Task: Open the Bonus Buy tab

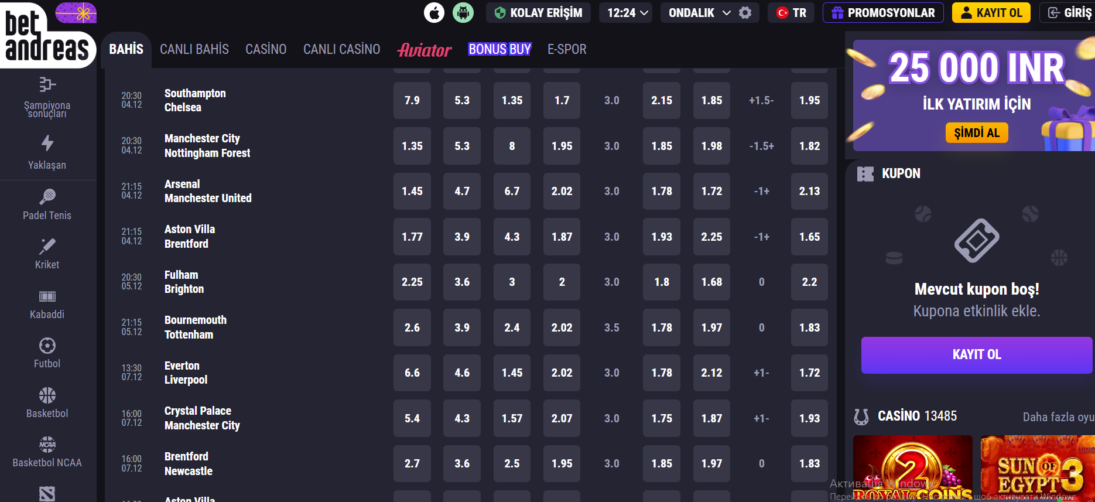Action: (499, 49)
